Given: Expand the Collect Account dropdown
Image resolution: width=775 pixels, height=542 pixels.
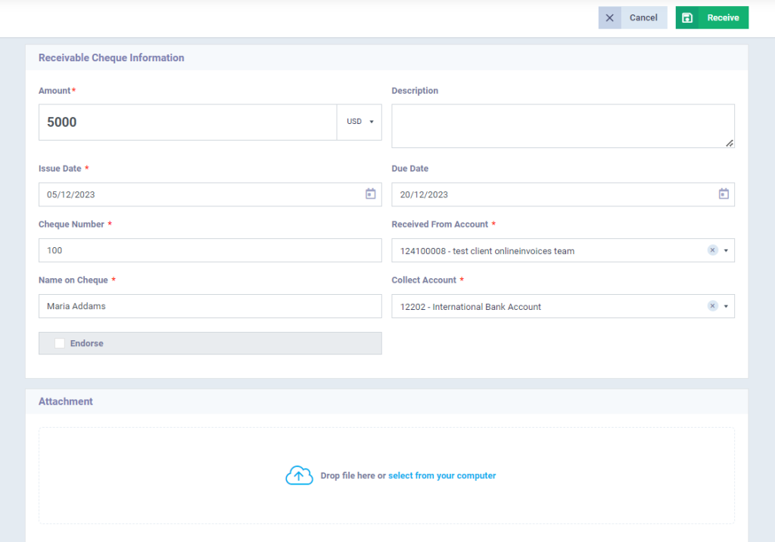Looking at the screenshot, I should pyautogui.click(x=724, y=306).
